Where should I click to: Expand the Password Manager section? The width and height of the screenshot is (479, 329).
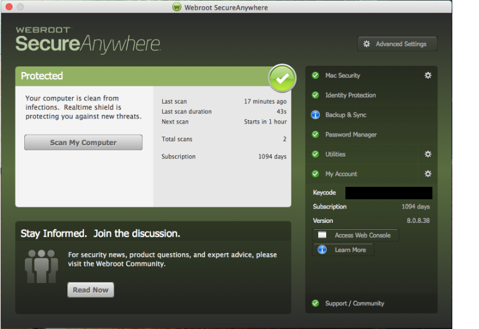(371, 135)
